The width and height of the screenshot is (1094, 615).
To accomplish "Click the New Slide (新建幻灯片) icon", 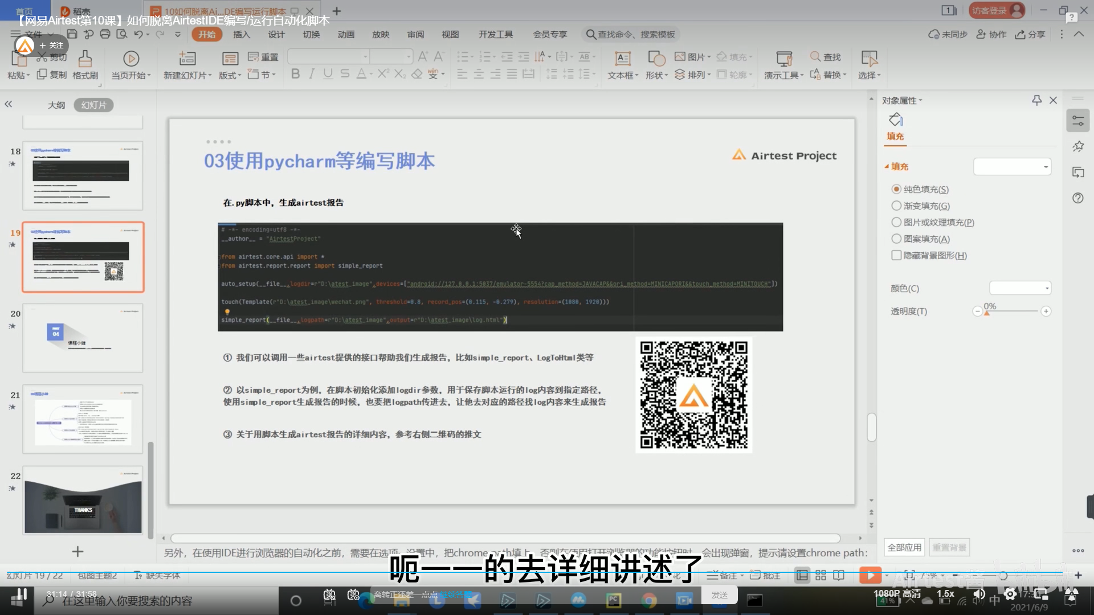I will point(187,59).
